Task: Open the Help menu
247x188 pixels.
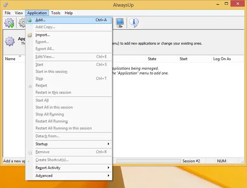Action: [x=69, y=13]
